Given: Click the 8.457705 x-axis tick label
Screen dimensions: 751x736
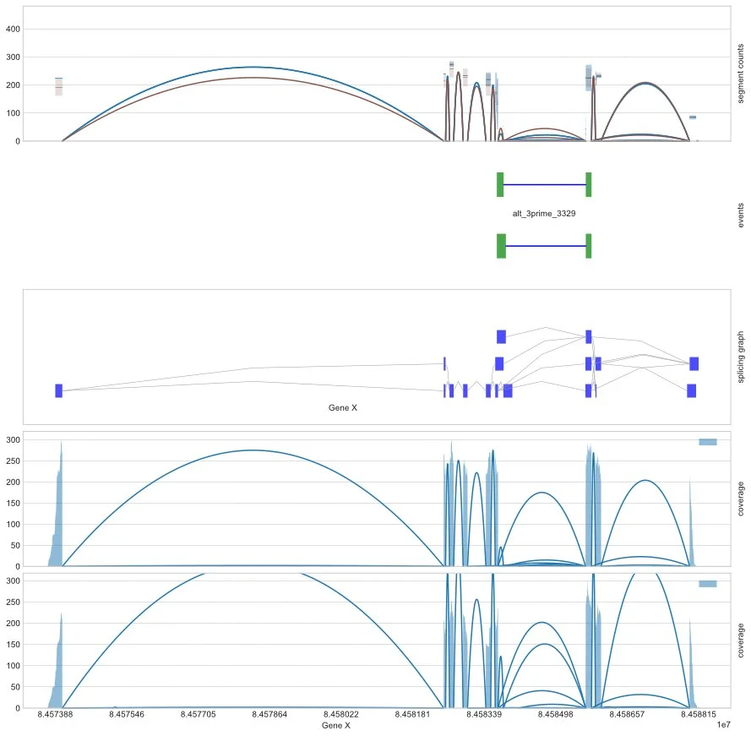Looking at the screenshot, I should click(198, 714).
